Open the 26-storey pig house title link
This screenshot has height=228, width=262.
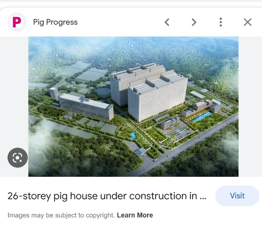pyautogui.click(x=107, y=196)
